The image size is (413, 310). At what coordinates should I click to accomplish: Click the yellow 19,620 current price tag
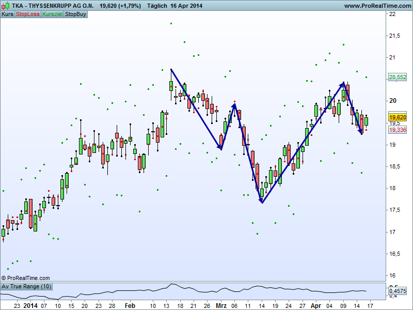(398, 117)
